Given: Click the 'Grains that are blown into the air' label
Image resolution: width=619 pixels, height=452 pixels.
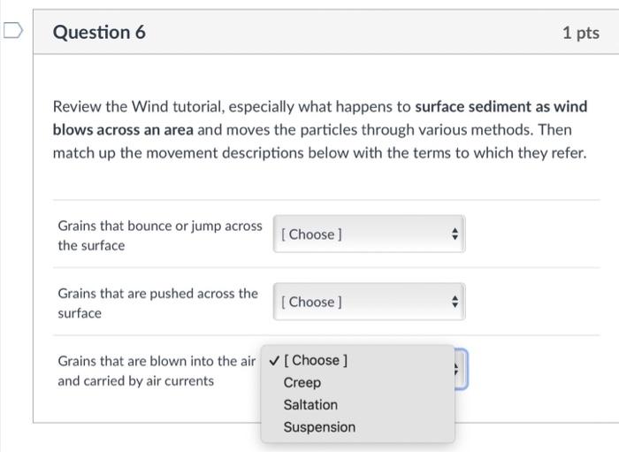Looking at the screenshot, I should tap(156, 361).
